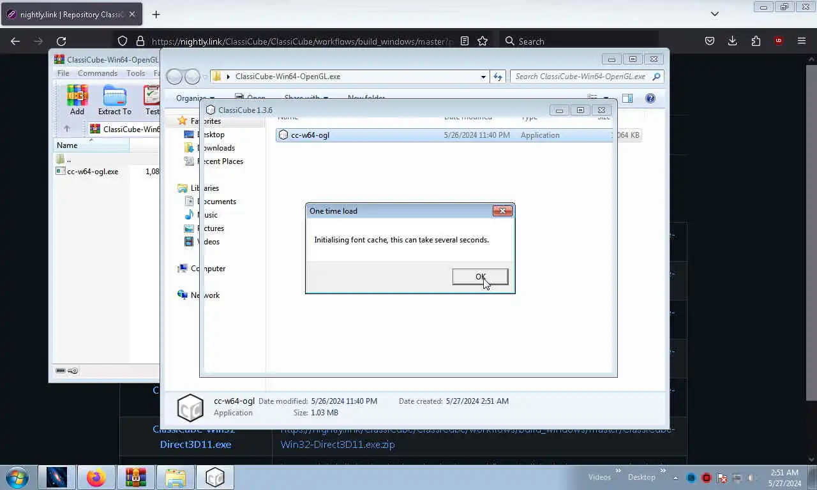Close the One time load dialog
817x490 pixels.
(x=502, y=211)
